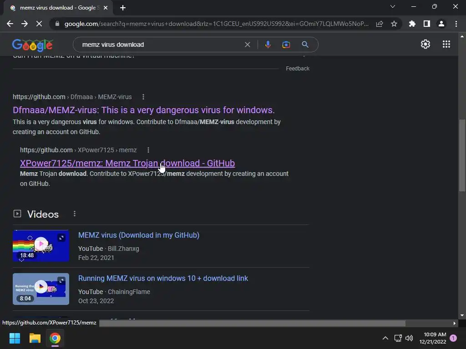Open Dfmaaa/MEMZ-virus GitHub result
This screenshot has height=349, width=466.
143,110
